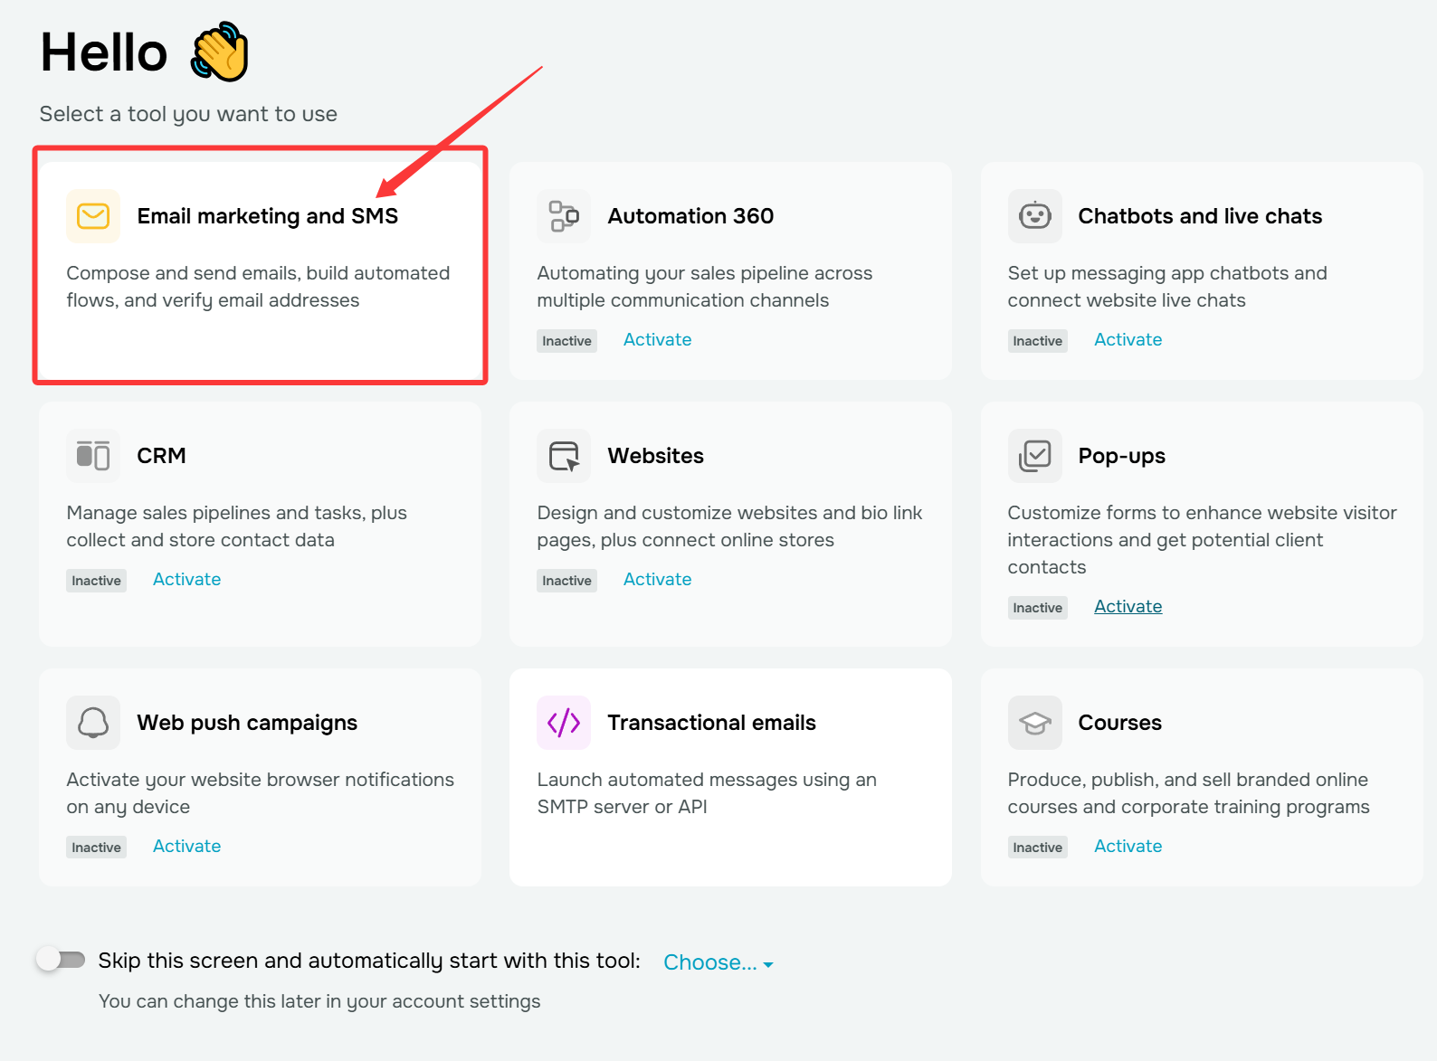
Task: Click the Email marketing envelope icon
Action: click(x=93, y=216)
